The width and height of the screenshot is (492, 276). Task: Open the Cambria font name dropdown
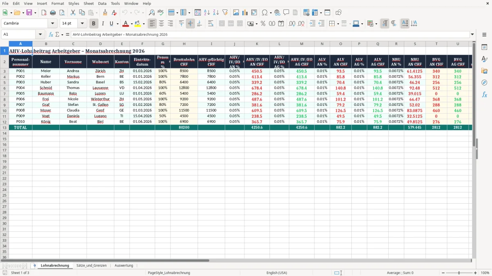coord(52,23)
